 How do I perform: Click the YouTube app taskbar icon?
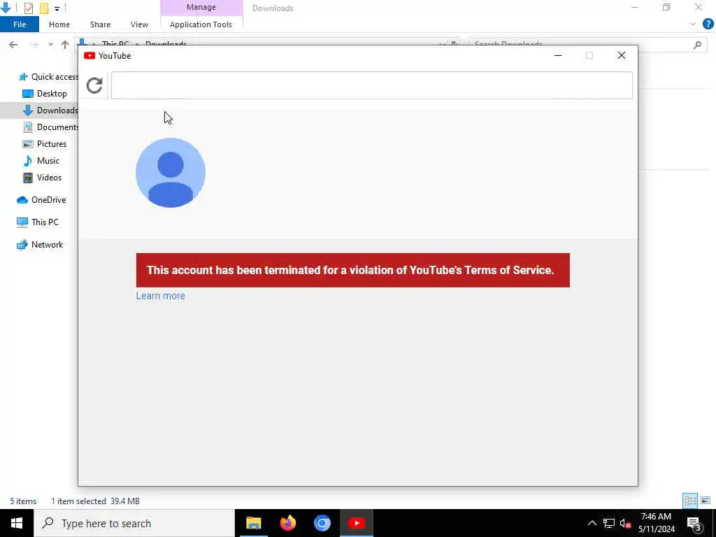[x=357, y=523]
